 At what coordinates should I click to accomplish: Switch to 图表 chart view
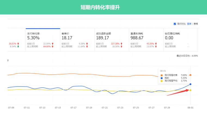coord(189,24)
